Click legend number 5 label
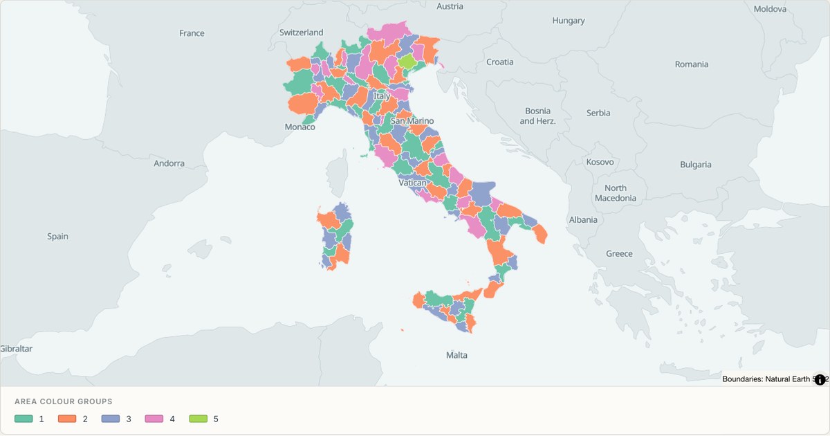Image resolution: width=830 pixels, height=436 pixels. [216, 419]
